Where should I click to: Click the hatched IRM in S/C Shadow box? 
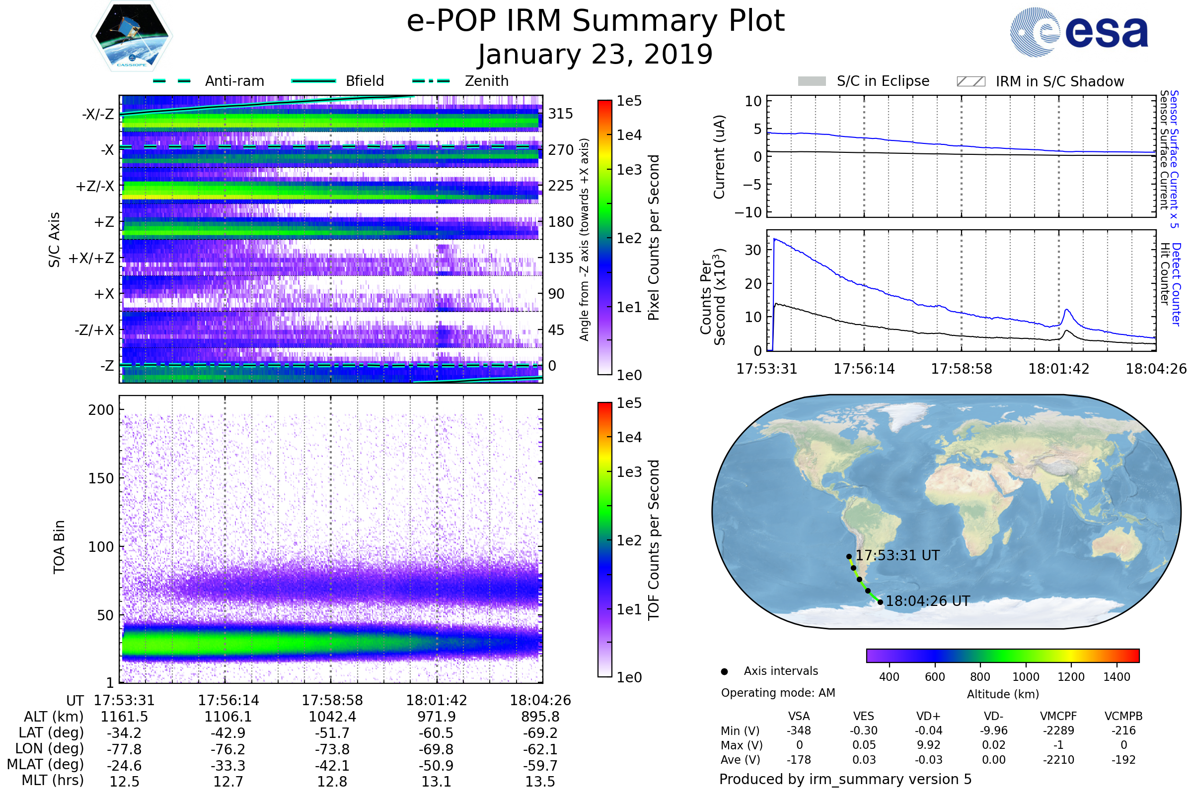(x=970, y=81)
